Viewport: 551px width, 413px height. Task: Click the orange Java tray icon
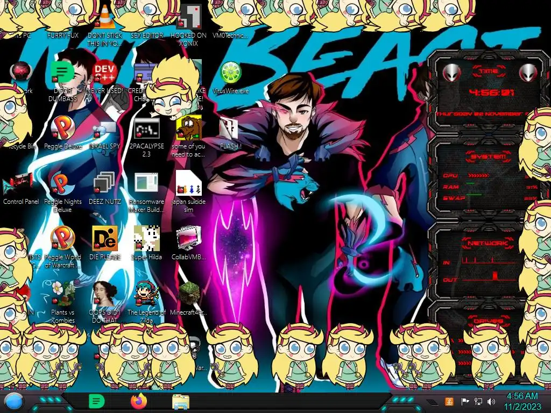pos(449,401)
